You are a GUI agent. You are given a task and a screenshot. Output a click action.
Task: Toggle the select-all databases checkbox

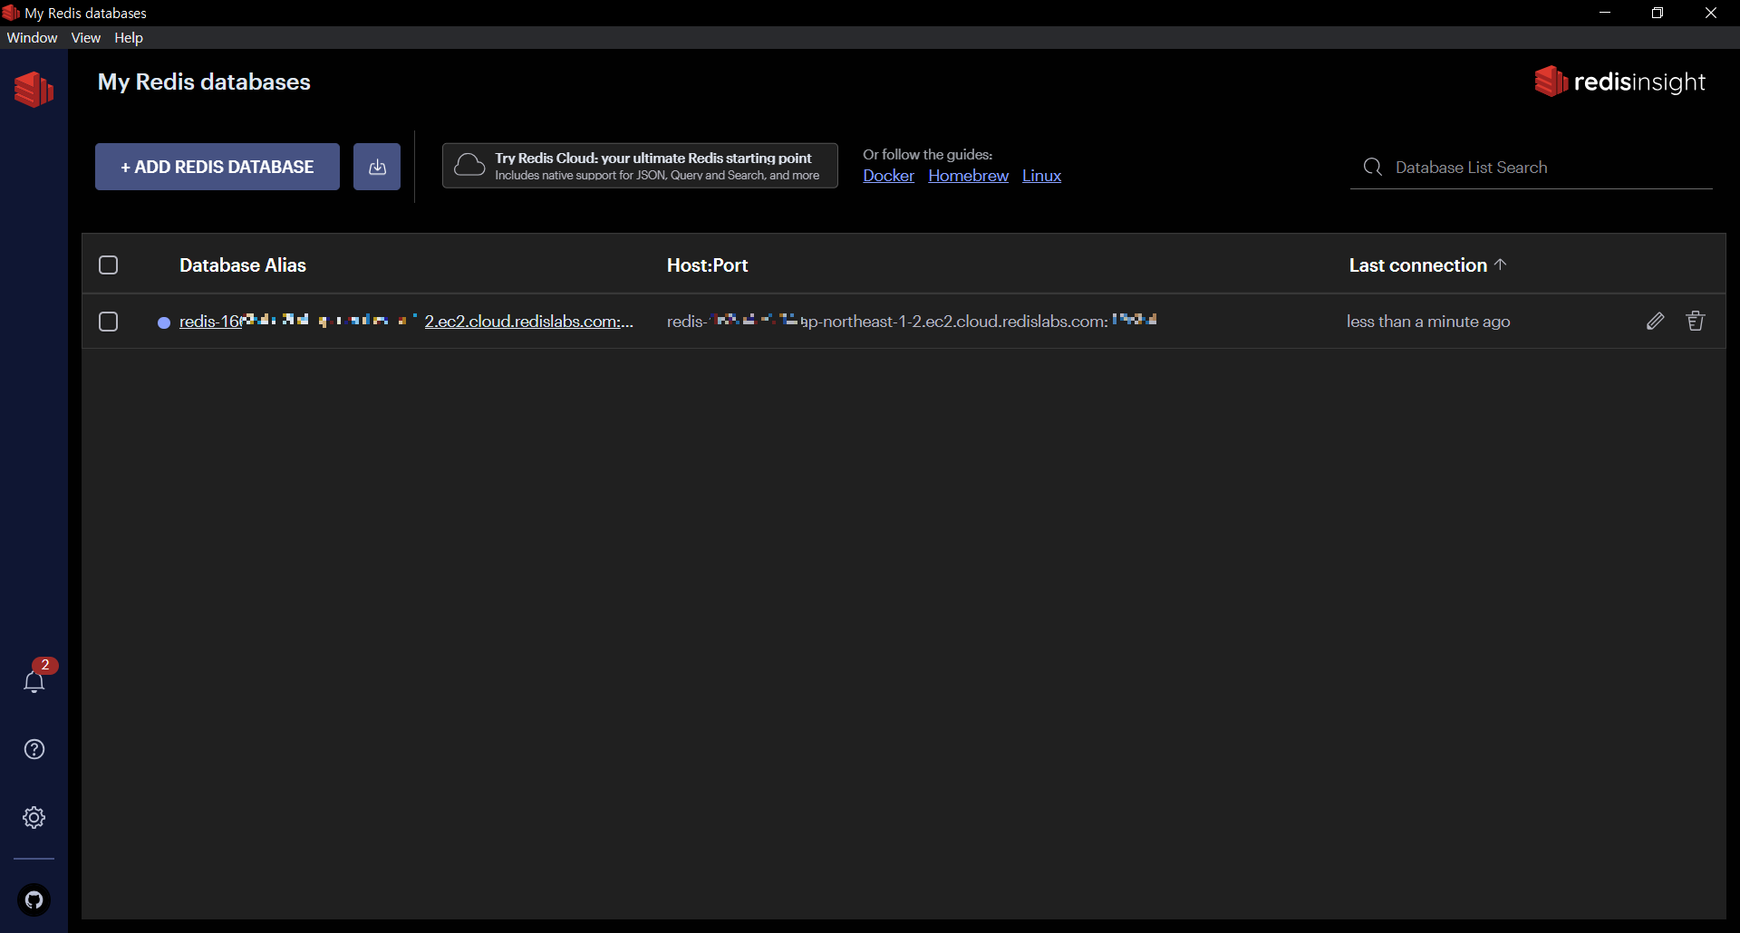(x=109, y=265)
